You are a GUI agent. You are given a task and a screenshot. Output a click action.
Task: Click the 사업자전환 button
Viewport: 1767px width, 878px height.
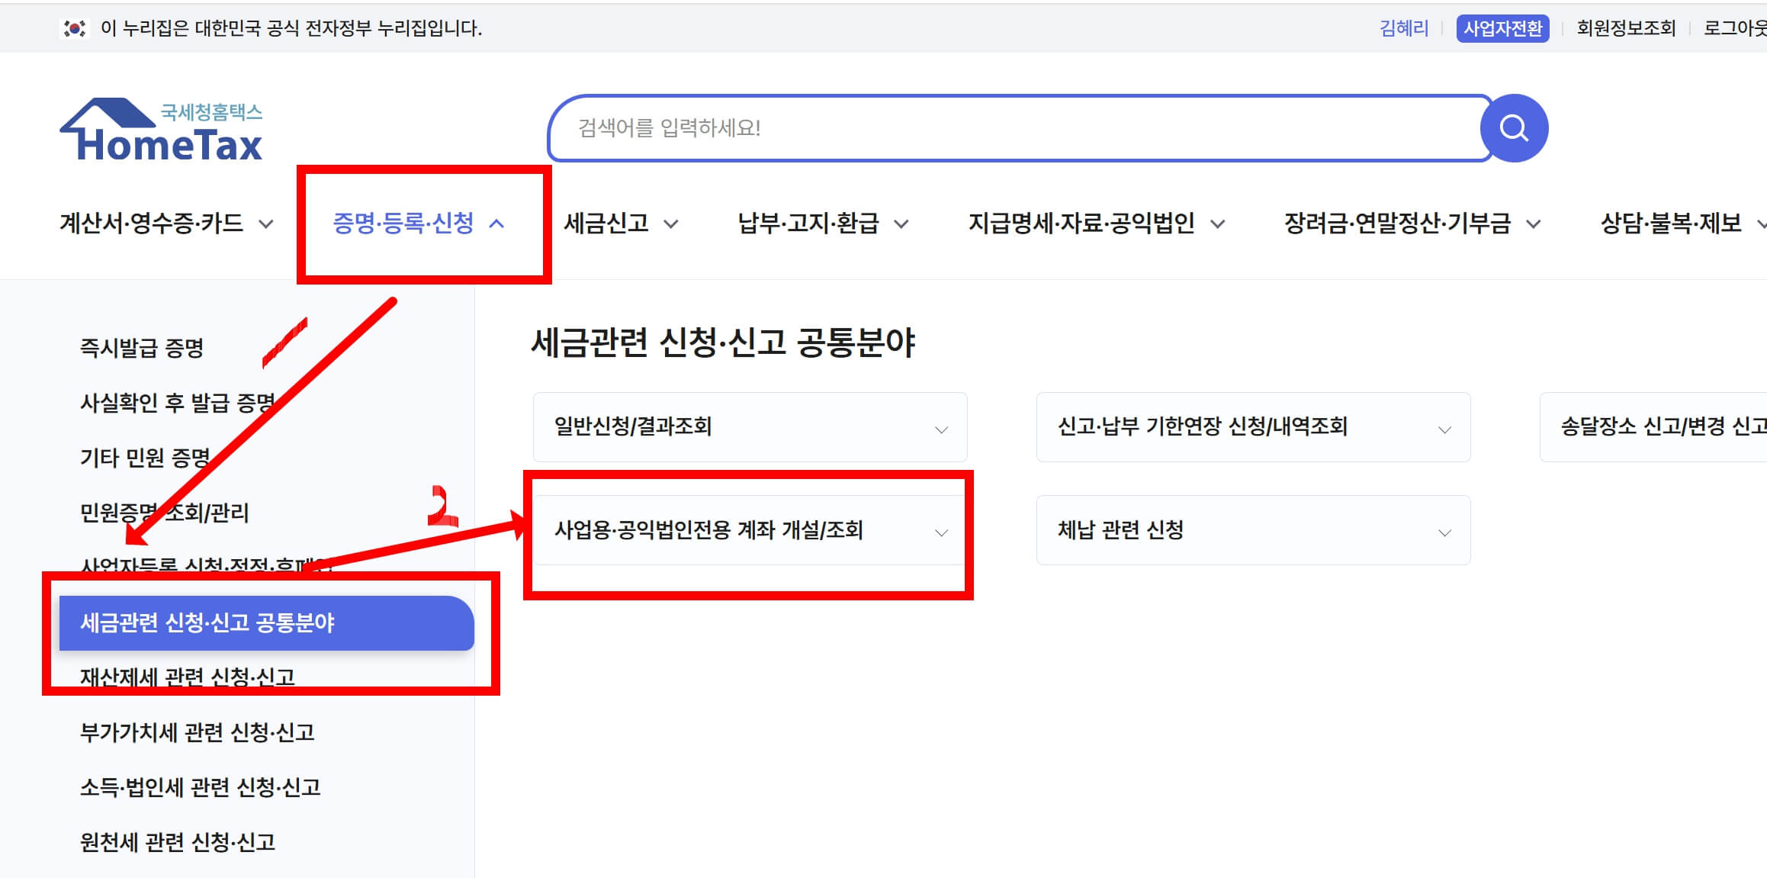1502,28
